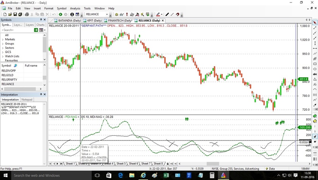
Task: Close the RELIANCE (Daily) tab
Action: [163, 21]
